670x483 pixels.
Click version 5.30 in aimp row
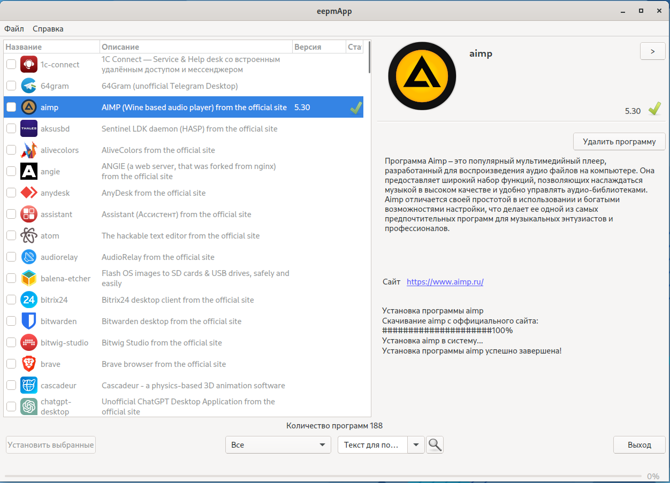click(302, 107)
